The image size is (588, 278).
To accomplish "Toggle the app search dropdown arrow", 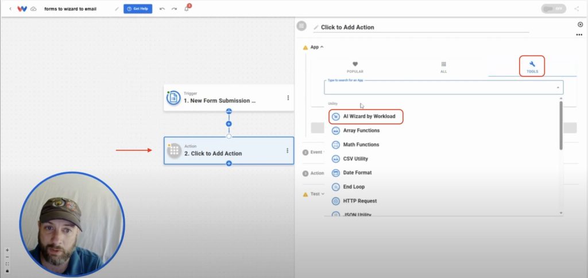I will [558, 88].
